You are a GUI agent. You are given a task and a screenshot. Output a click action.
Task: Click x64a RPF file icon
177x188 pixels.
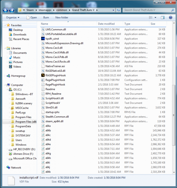pos(43,126)
